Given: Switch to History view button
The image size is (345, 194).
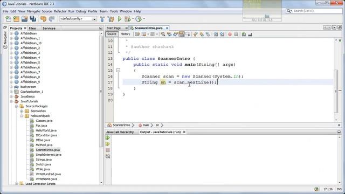Looking at the screenshot, I should coord(125,34).
